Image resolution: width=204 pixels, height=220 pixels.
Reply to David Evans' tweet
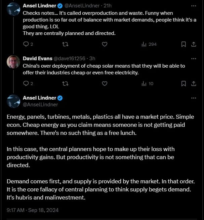(x=26, y=83)
